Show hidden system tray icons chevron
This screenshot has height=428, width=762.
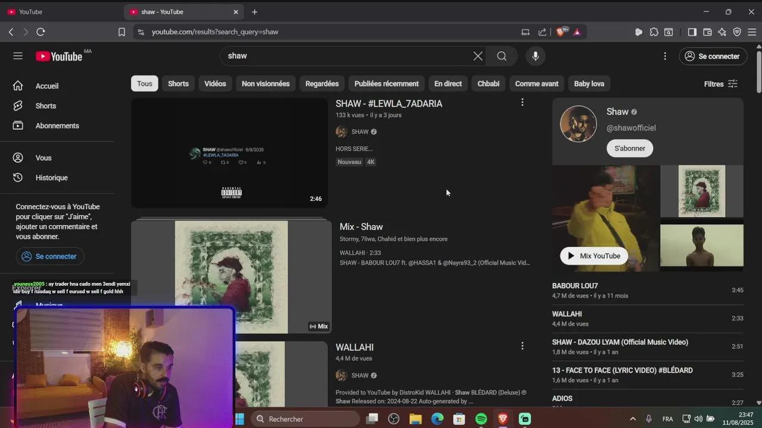(633, 419)
